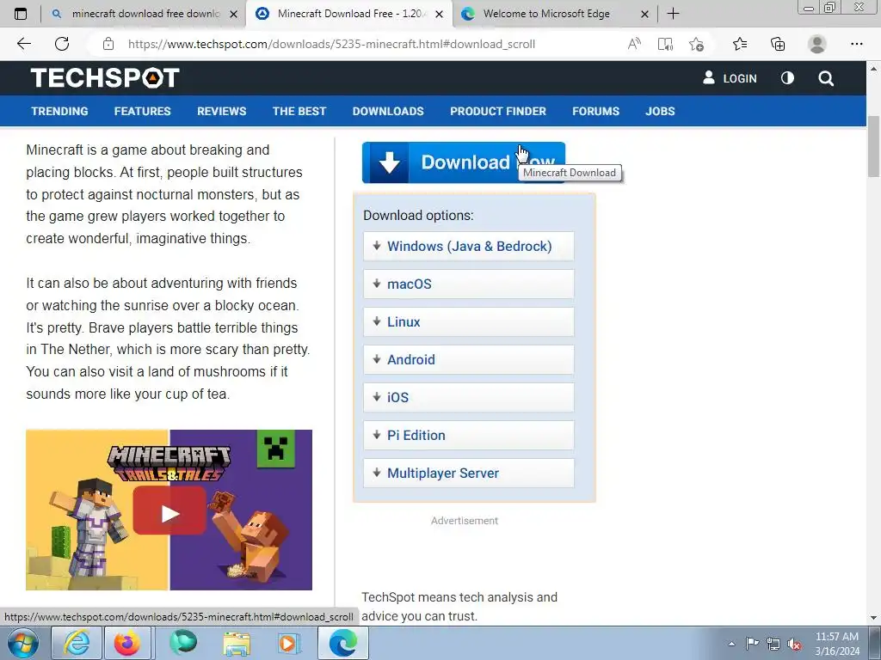Open the Collections icon
Image resolution: width=881 pixels, height=660 pixels.
point(778,44)
